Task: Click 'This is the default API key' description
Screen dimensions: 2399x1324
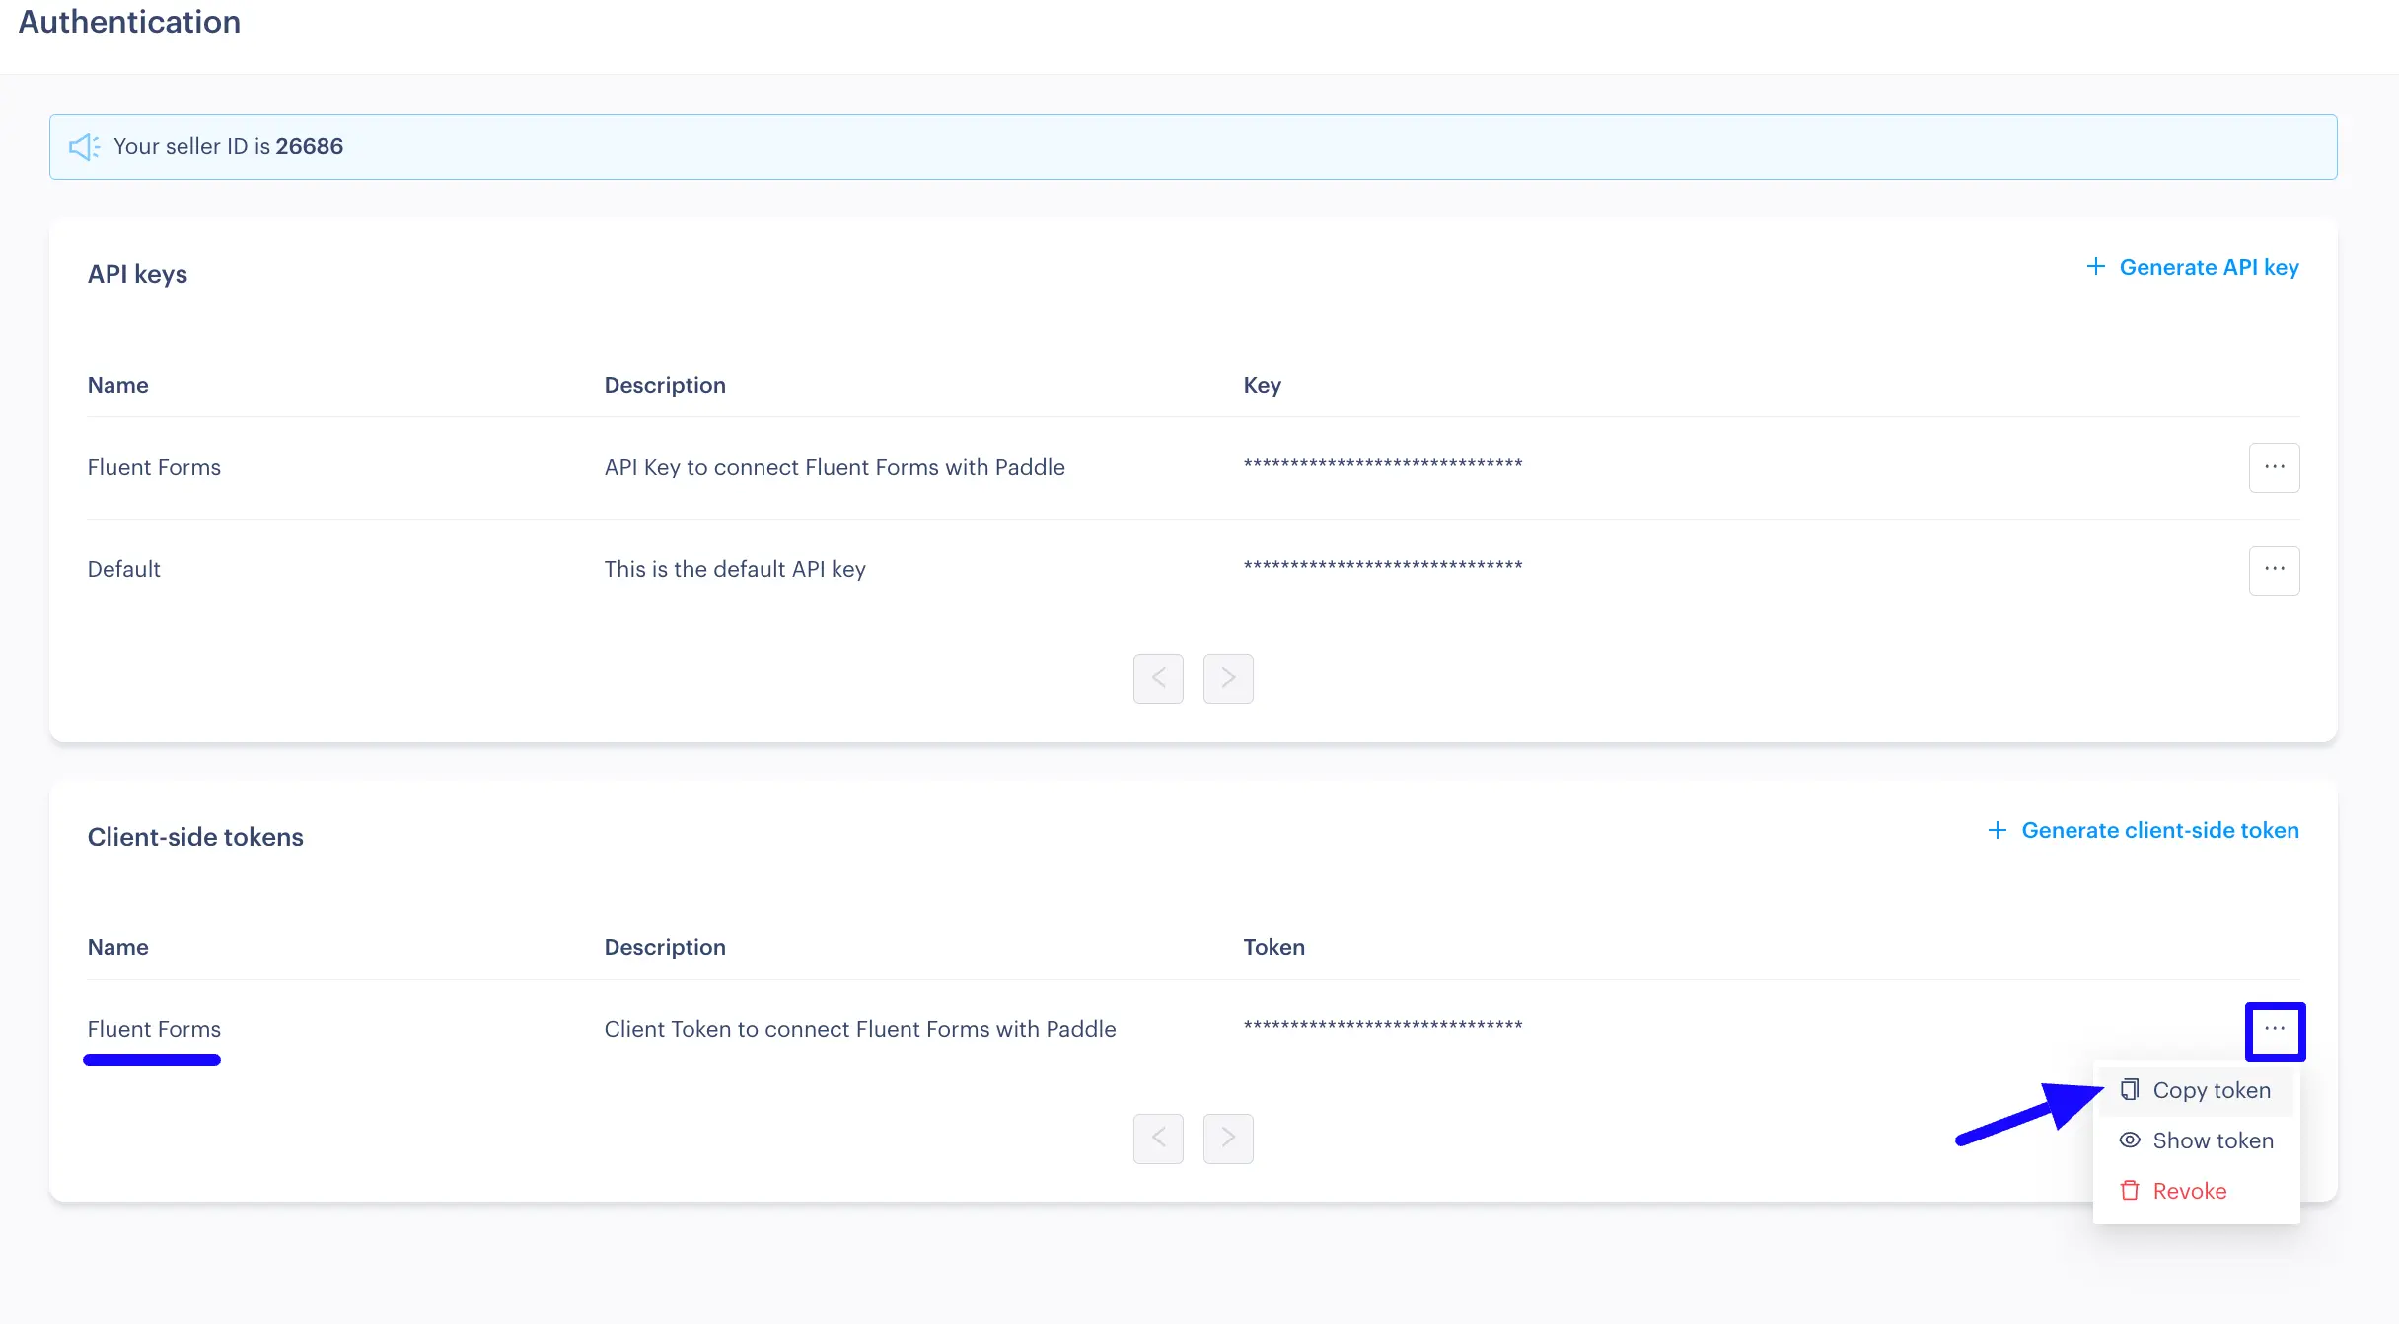Action: pos(735,569)
